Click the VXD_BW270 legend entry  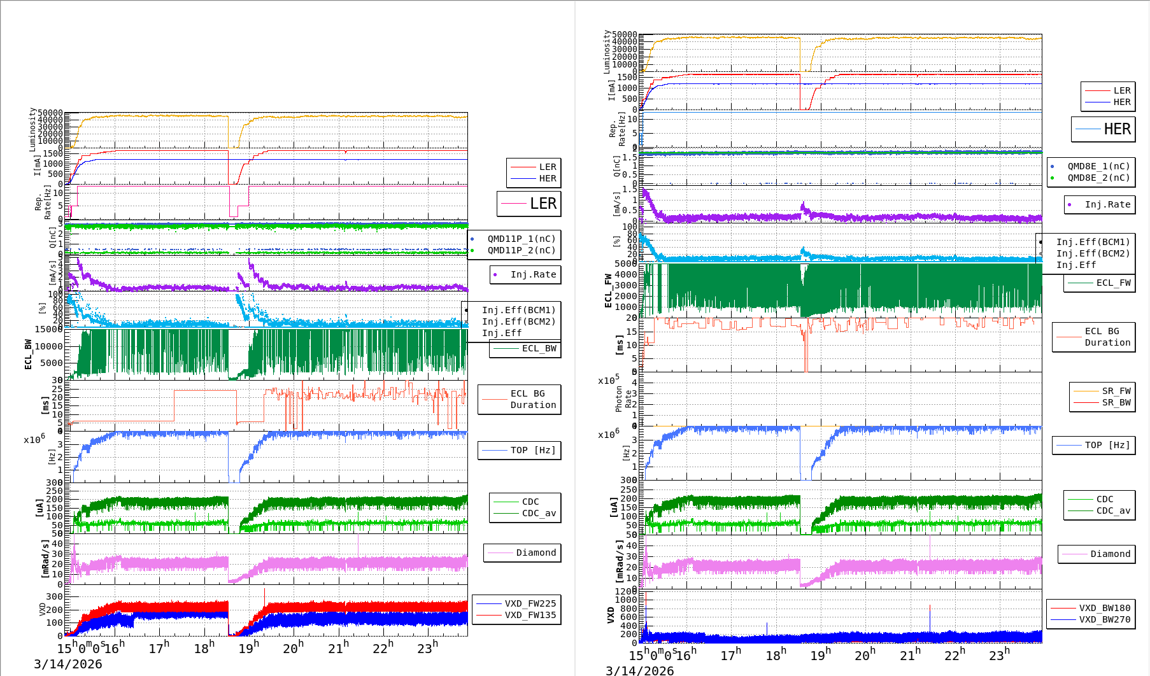pos(1091,619)
